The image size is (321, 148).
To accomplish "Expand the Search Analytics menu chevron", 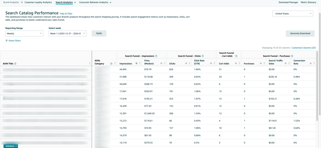I will pyautogui.click(x=75, y=3).
